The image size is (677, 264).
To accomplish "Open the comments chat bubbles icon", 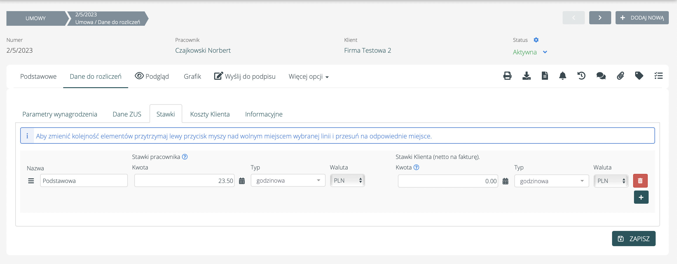I will point(601,76).
